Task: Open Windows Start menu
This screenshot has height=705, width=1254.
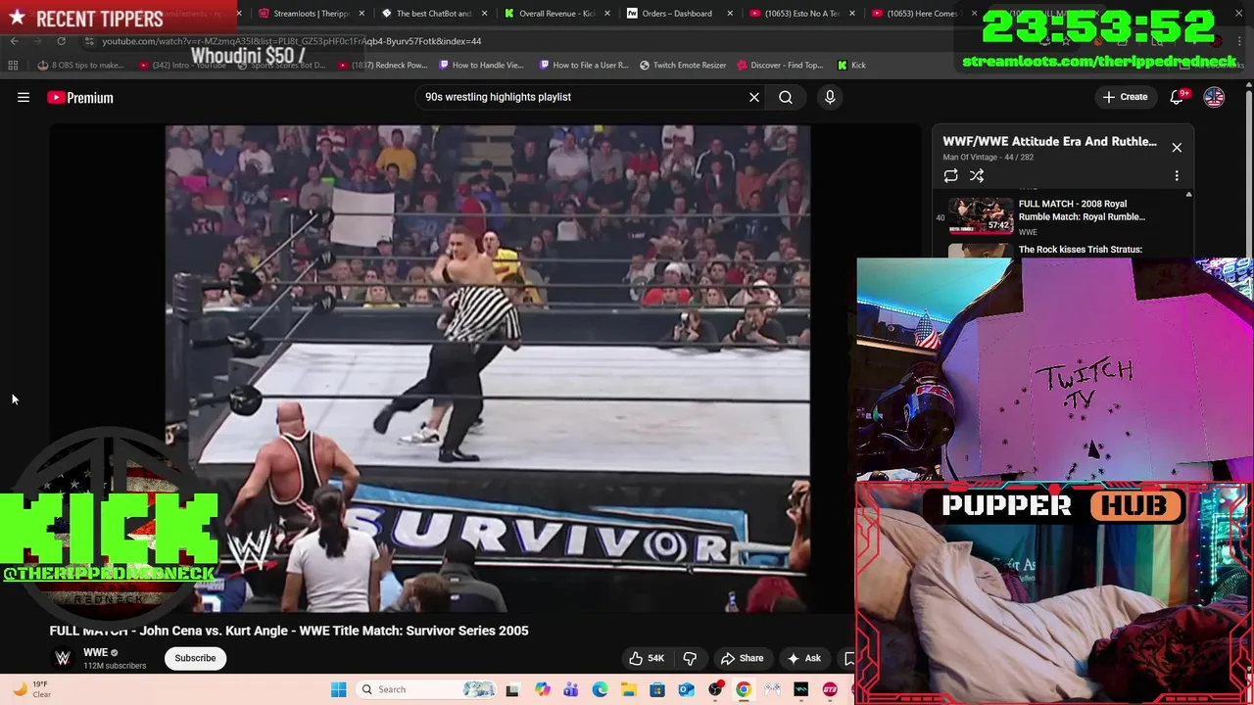Action: point(338,689)
